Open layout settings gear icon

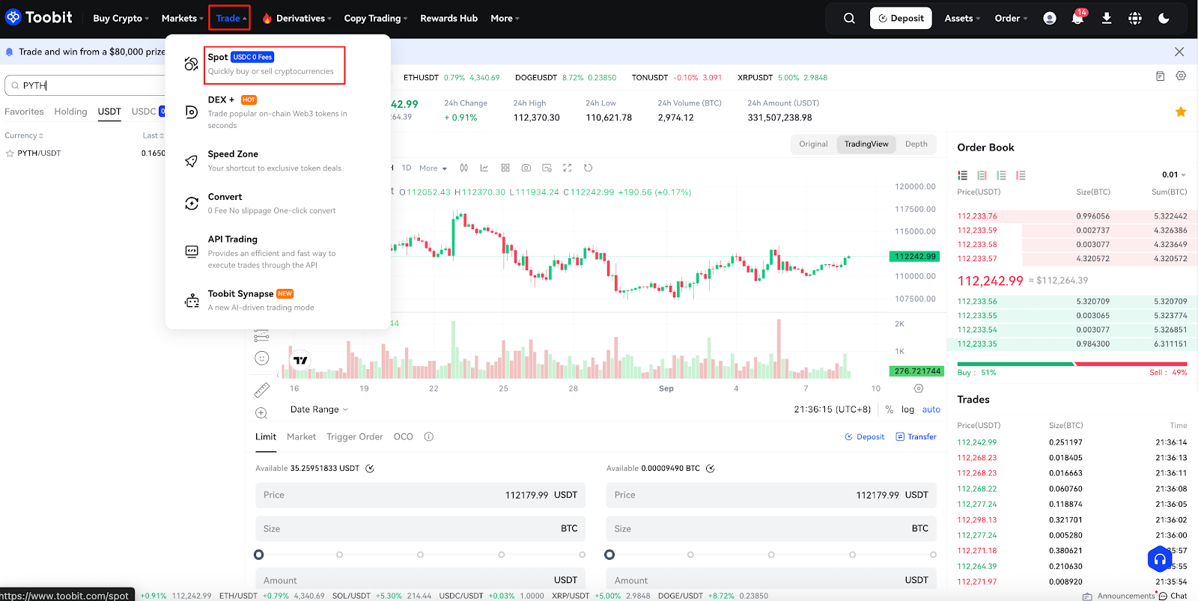pos(1181,76)
